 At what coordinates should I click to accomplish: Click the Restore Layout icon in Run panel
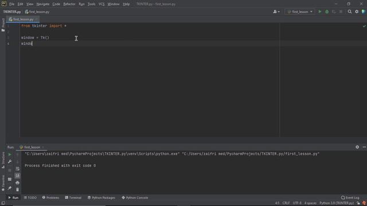point(10,179)
